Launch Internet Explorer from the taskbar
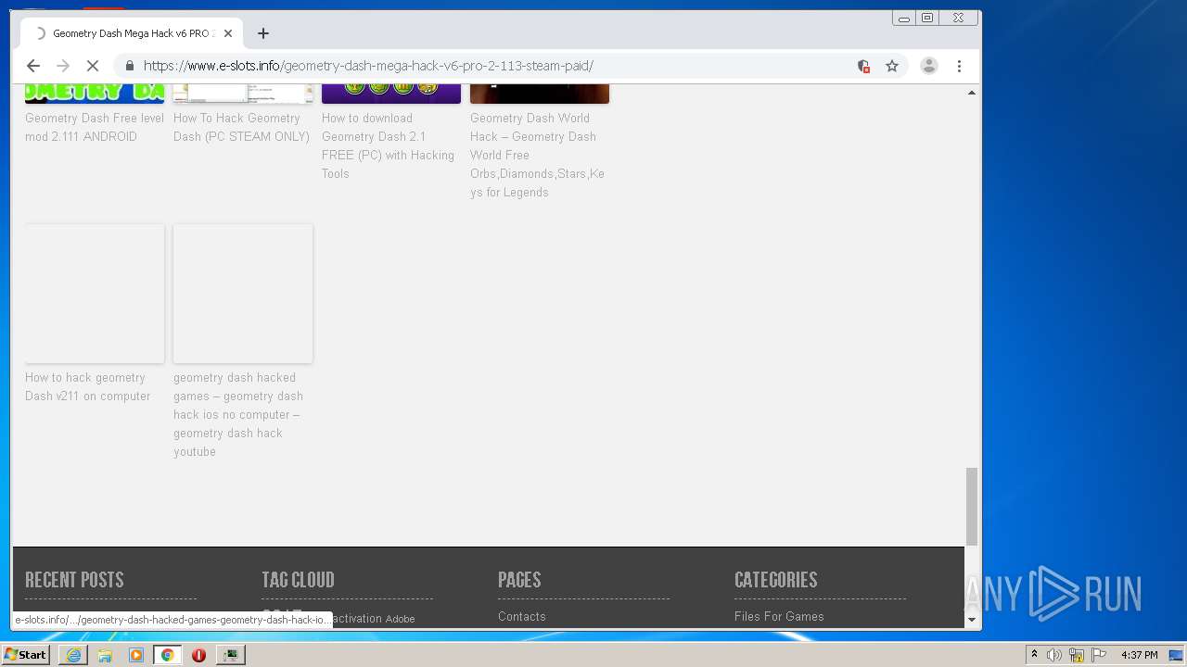The height and width of the screenshot is (667, 1187). tap(73, 655)
